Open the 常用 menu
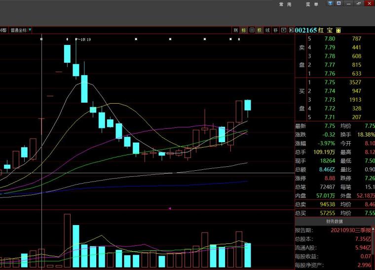Viewport: 375px width, 270px height. tap(285, 4)
